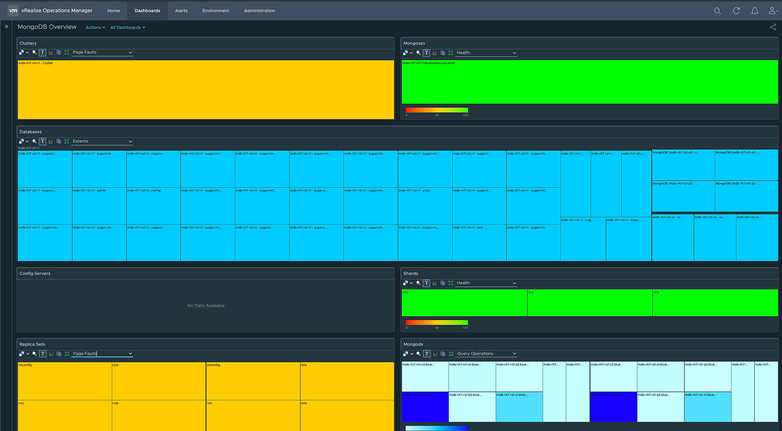
Task: Open the notifications bell
Action: tap(755, 11)
